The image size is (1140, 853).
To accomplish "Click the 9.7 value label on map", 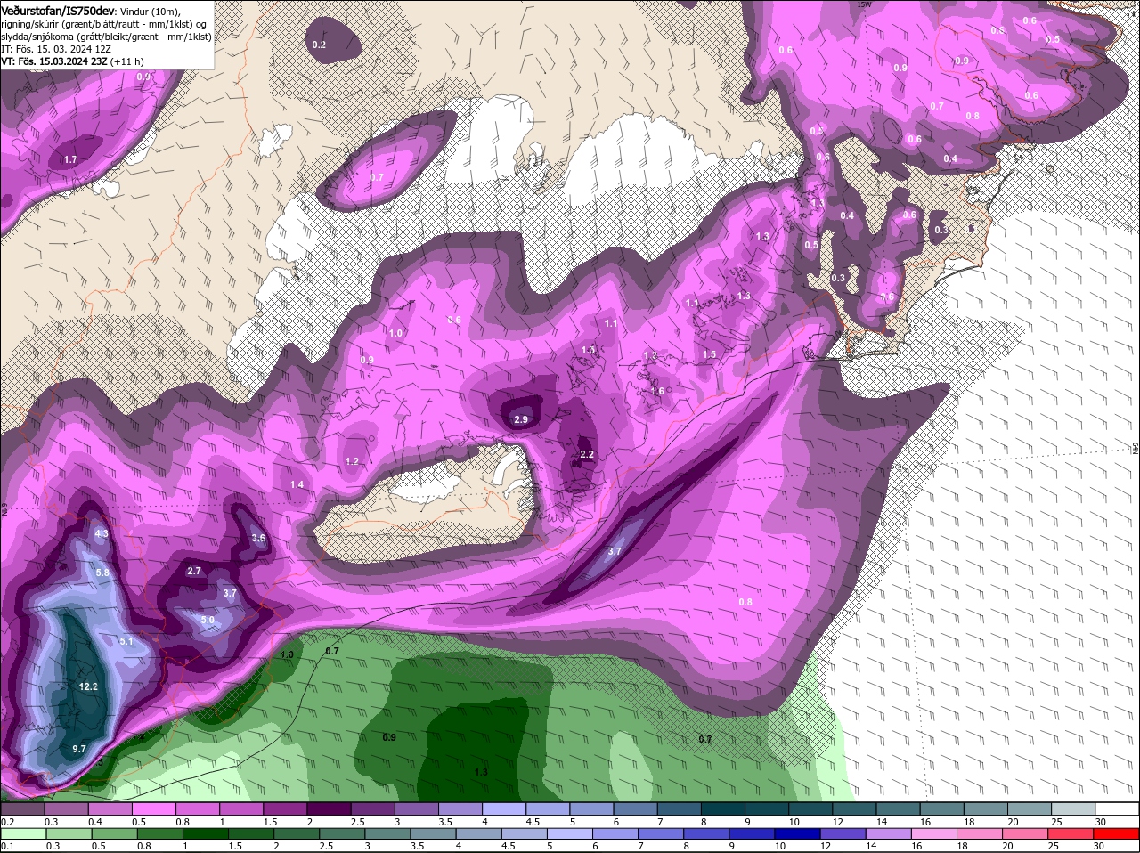I will tap(79, 749).
